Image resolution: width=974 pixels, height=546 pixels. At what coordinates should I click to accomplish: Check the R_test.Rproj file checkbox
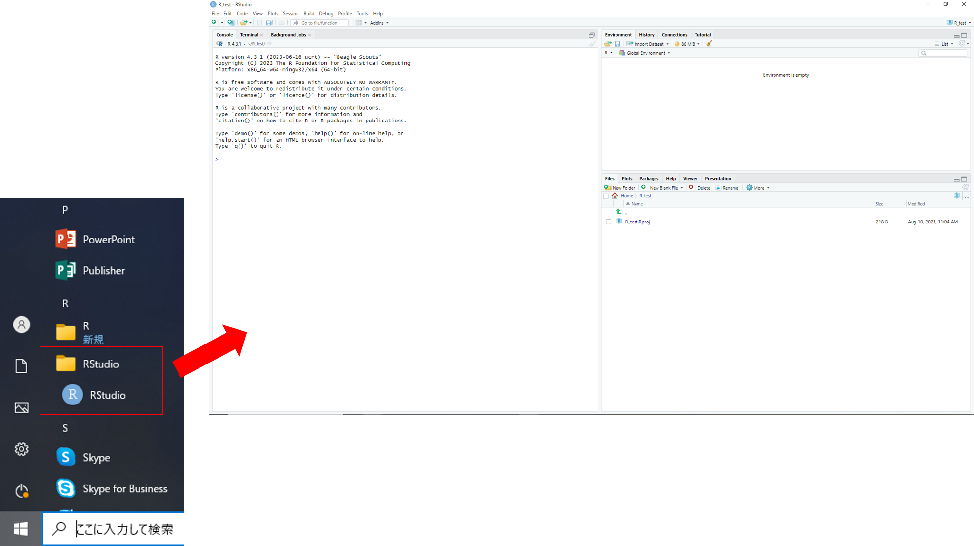(608, 222)
